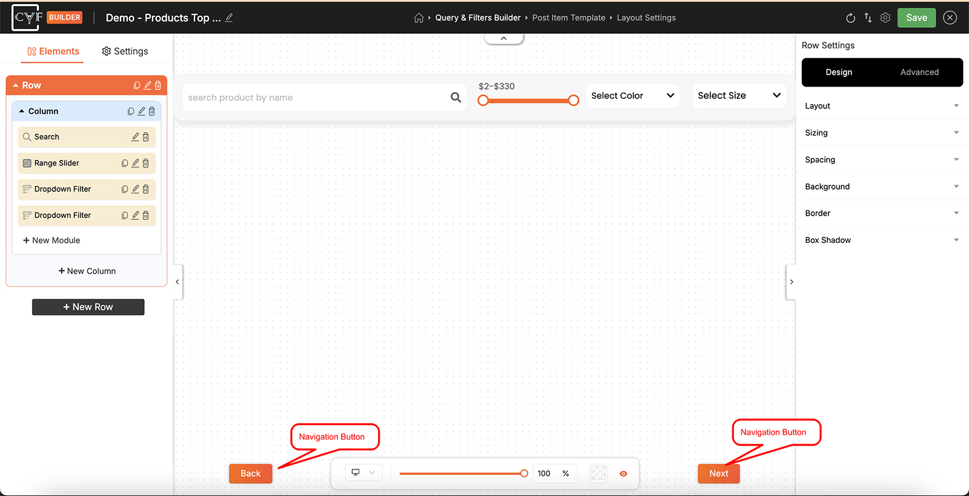Switch to the Settings tab

tap(125, 51)
